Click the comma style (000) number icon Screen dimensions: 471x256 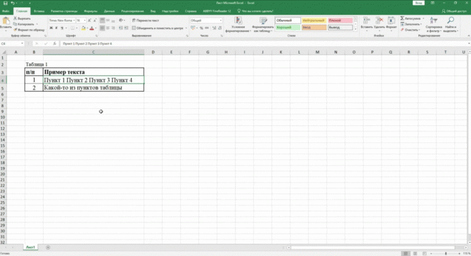[207, 28]
